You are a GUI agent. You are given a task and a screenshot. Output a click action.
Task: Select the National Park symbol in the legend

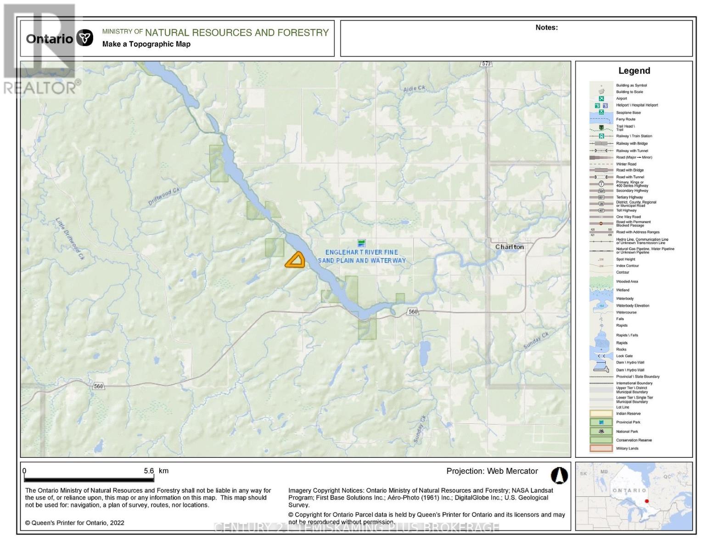(601, 431)
